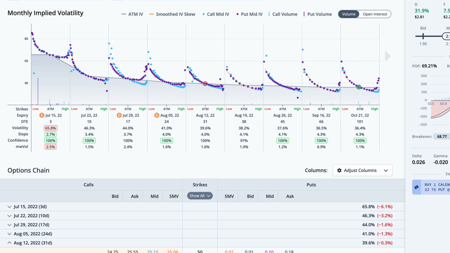The width and height of the screenshot is (450, 253).
Task: Click the red circled marker on the Aug 12 curve
Action: click(205, 84)
